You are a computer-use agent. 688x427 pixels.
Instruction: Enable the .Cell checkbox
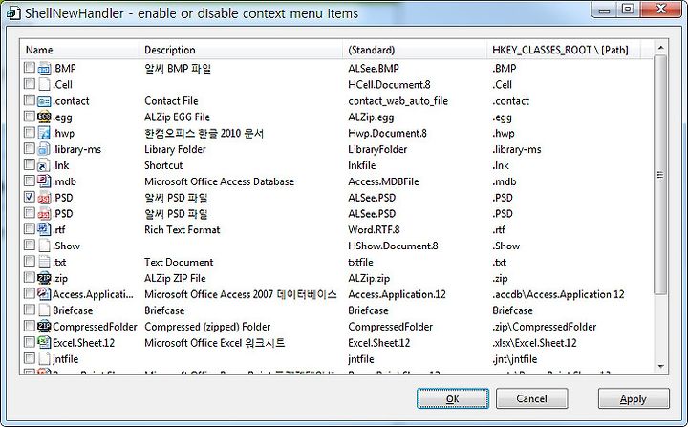point(30,83)
